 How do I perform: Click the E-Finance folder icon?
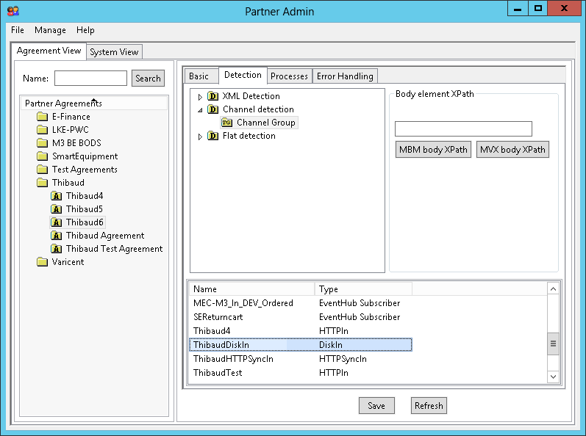[x=42, y=117]
